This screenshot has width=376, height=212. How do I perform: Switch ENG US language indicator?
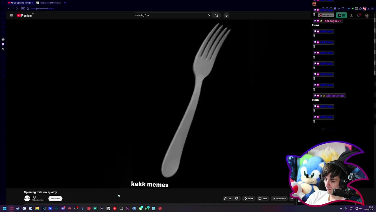351,208
